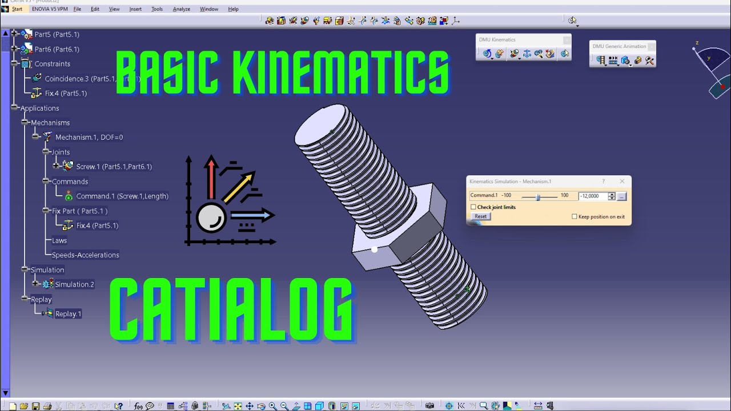The image size is (731, 411).
Task: Click the Reset button in Kinematics Simulation
Action: 481,216
